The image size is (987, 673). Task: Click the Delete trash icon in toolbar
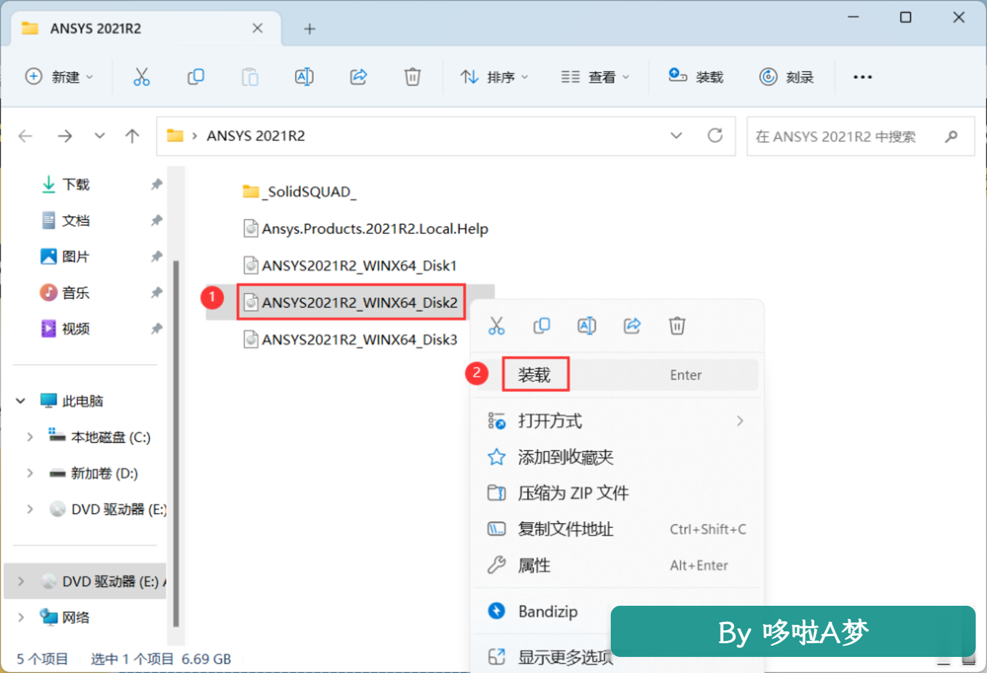(x=413, y=77)
